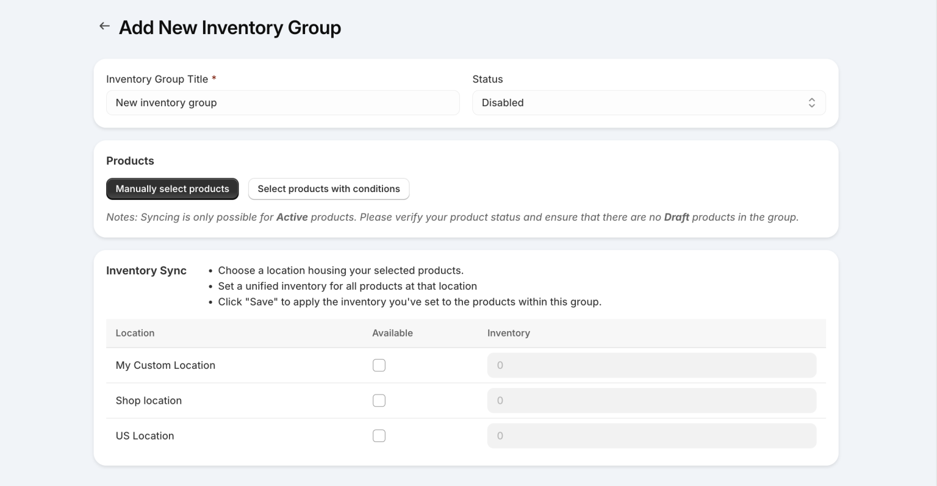Switch to Select products with conditions
This screenshot has width=937, height=486.
pos(328,188)
